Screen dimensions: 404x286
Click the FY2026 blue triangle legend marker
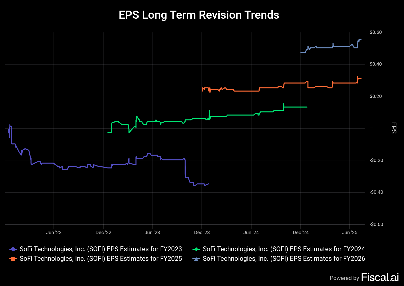(x=196, y=259)
